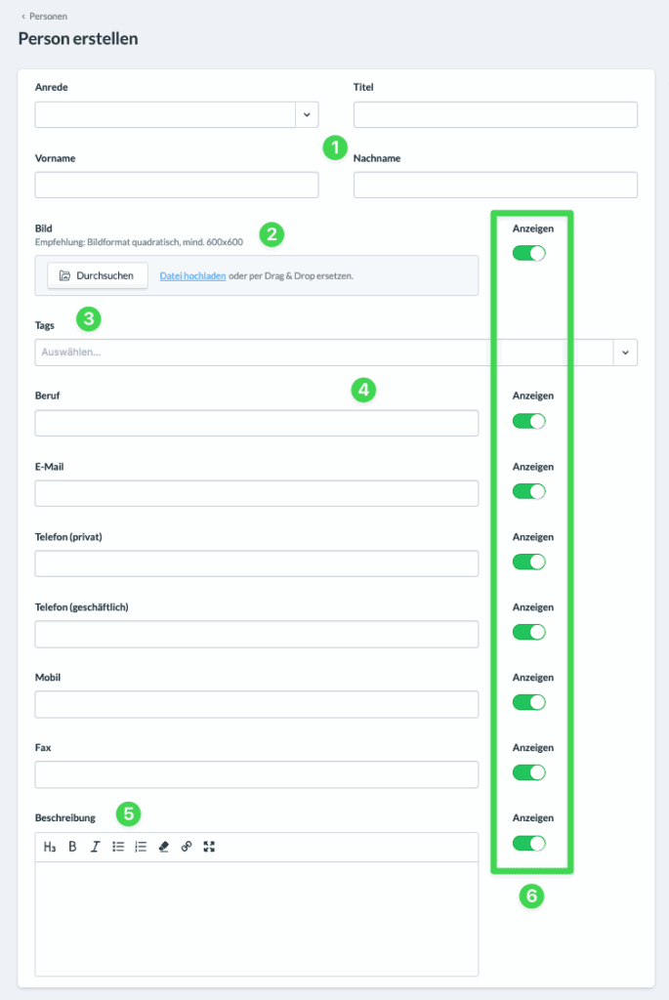This screenshot has width=669, height=1000.
Task: Toggle Anzeigen switch for E-Mail
Action: (528, 492)
